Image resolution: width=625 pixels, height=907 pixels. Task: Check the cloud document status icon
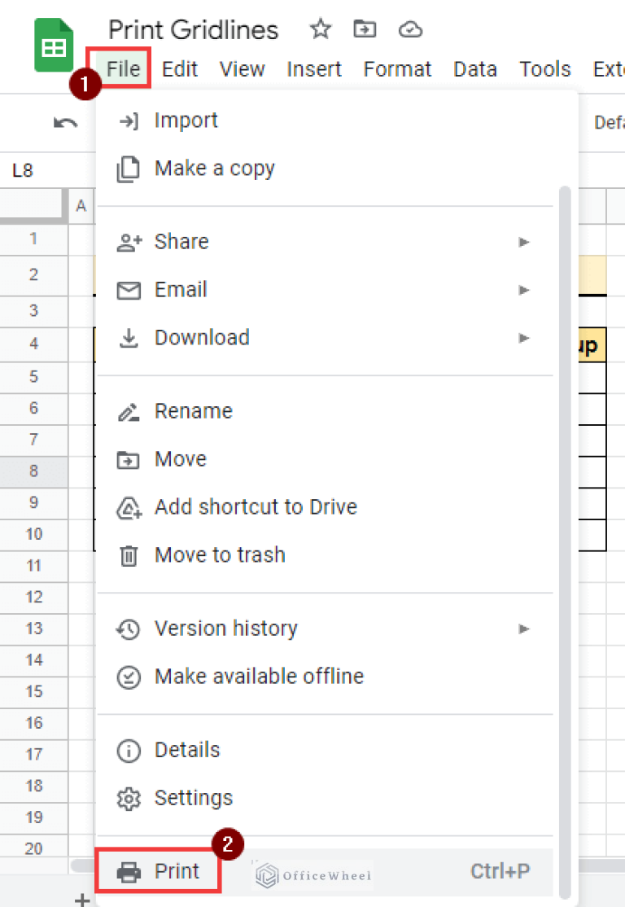click(x=410, y=30)
